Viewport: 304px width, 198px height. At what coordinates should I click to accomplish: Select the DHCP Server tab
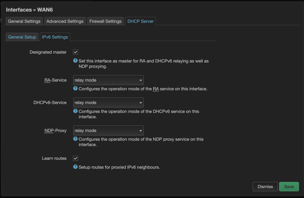(x=141, y=21)
